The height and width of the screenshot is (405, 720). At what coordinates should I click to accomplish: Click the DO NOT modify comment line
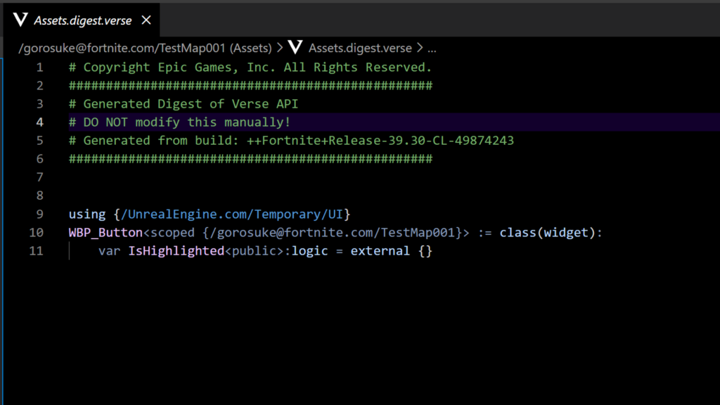[179, 122]
